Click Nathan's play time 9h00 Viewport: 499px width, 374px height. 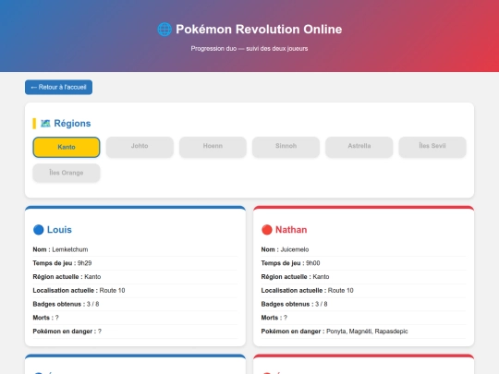[x=313, y=263]
